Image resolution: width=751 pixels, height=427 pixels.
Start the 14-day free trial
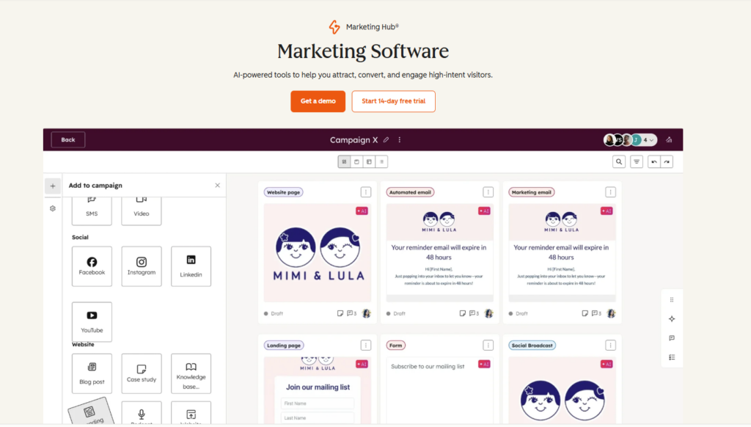point(393,101)
